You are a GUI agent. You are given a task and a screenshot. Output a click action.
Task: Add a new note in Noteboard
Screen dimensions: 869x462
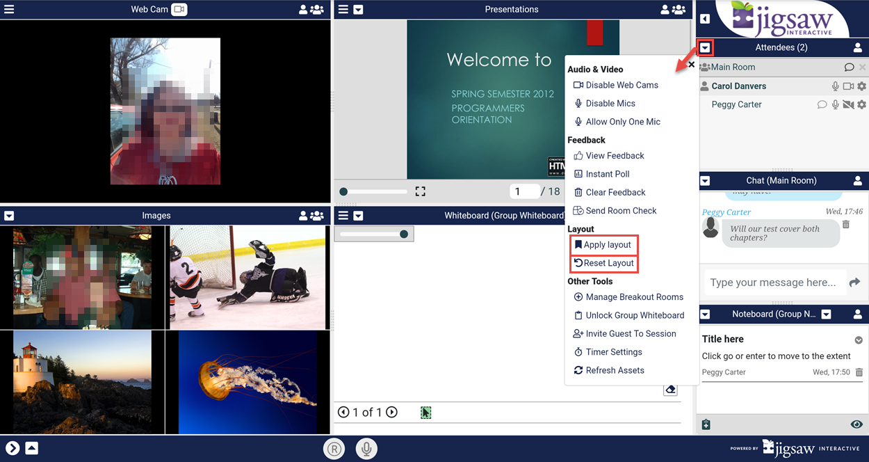pyautogui.click(x=706, y=424)
